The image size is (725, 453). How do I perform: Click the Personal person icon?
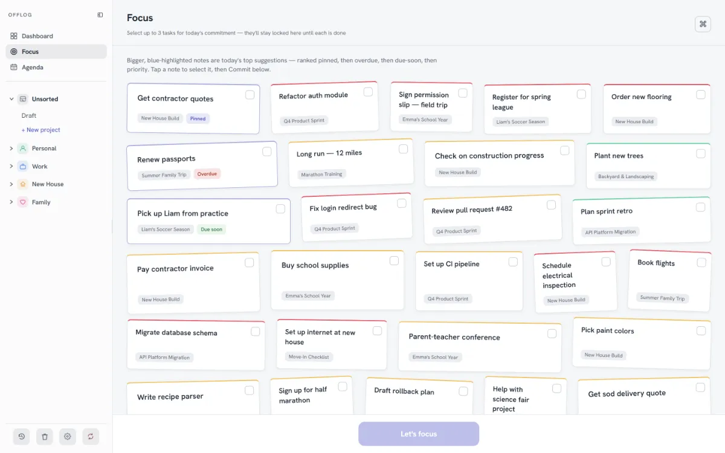[x=22, y=148]
